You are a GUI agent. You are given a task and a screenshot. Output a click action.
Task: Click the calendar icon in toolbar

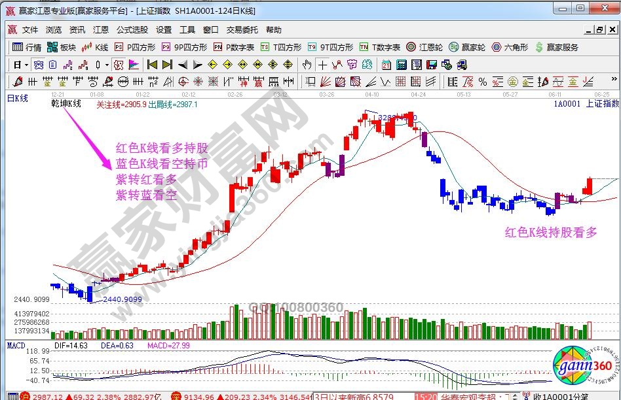tap(386, 65)
